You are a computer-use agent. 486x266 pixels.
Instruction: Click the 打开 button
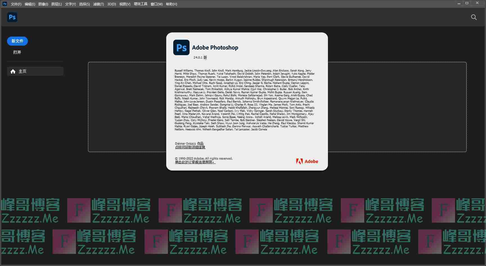click(x=17, y=52)
